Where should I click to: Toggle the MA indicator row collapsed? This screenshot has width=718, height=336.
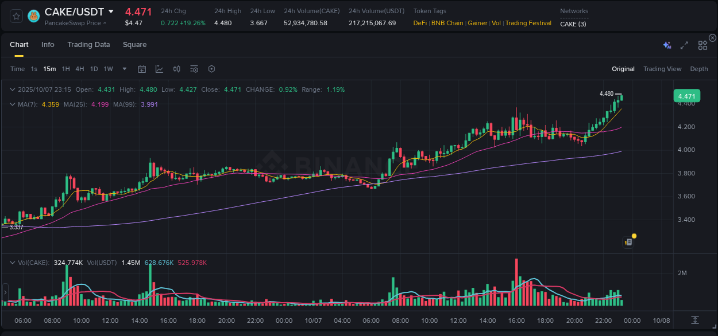(11, 104)
